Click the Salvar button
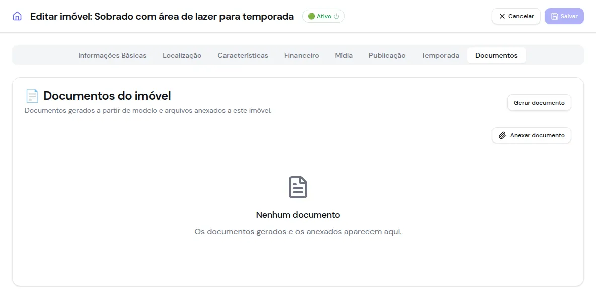The width and height of the screenshot is (596, 299). click(x=564, y=16)
